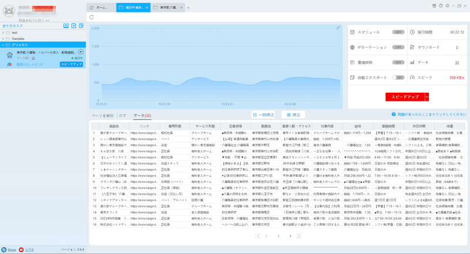This screenshot has height=254, width=470.
Task: Turn on the 自動エクスポート switch
Action: point(398,77)
